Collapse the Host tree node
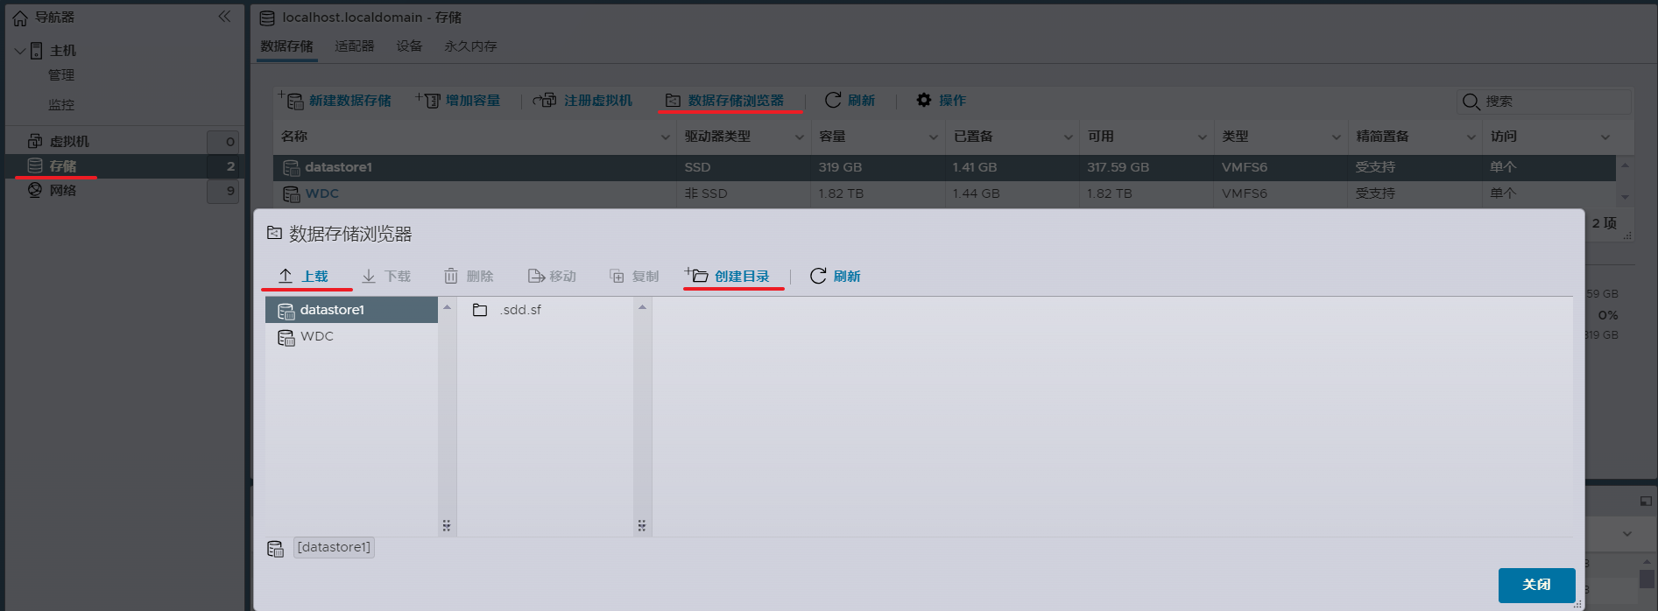Image resolution: width=1658 pixels, height=611 pixels. click(x=20, y=51)
